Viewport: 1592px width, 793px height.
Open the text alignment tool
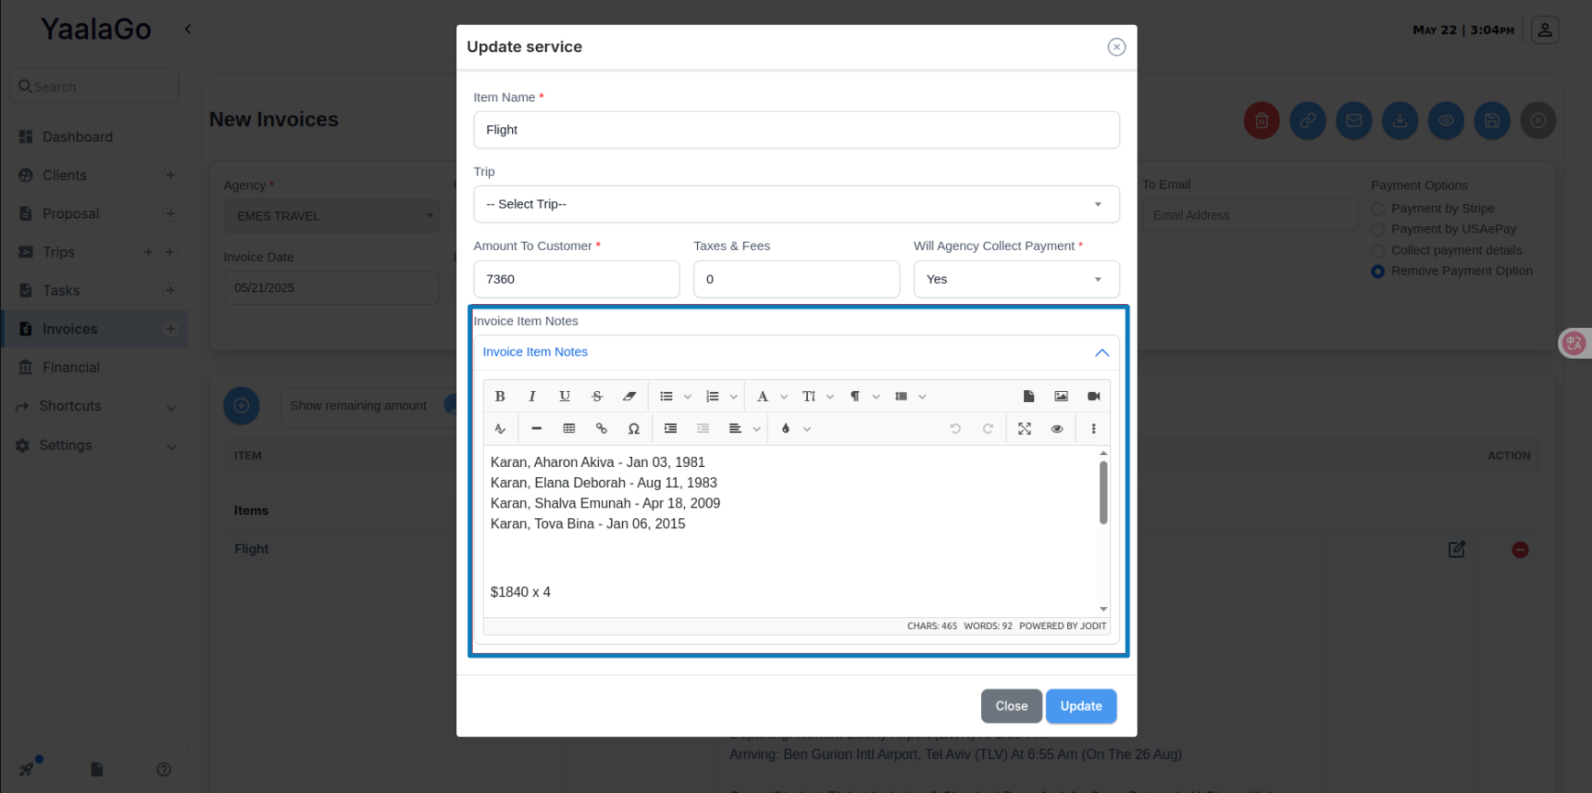pyautogui.click(x=735, y=429)
